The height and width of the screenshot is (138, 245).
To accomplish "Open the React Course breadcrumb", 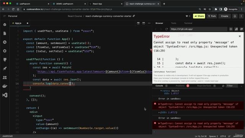I will [75, 16].
